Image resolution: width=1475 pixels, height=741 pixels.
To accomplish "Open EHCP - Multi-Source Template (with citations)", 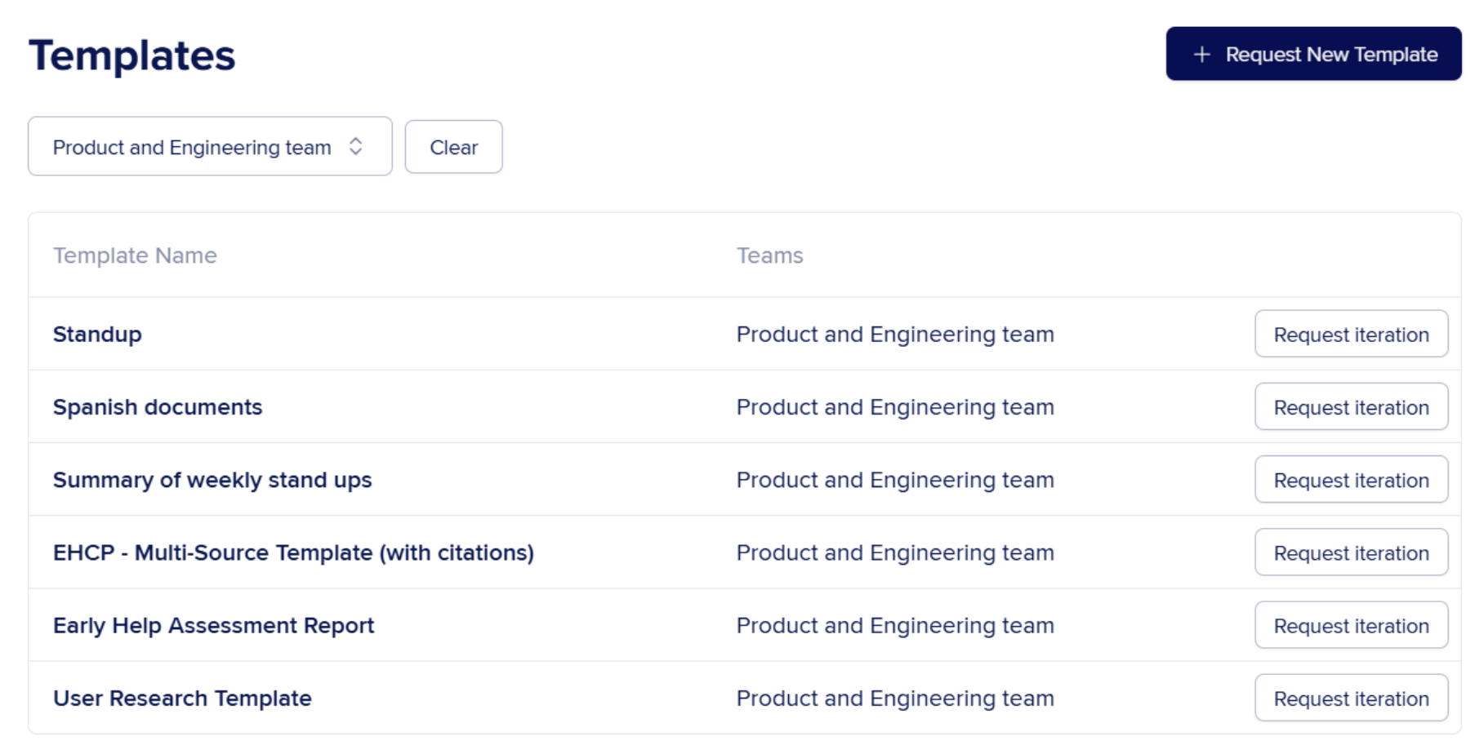I will pos(293,552).
